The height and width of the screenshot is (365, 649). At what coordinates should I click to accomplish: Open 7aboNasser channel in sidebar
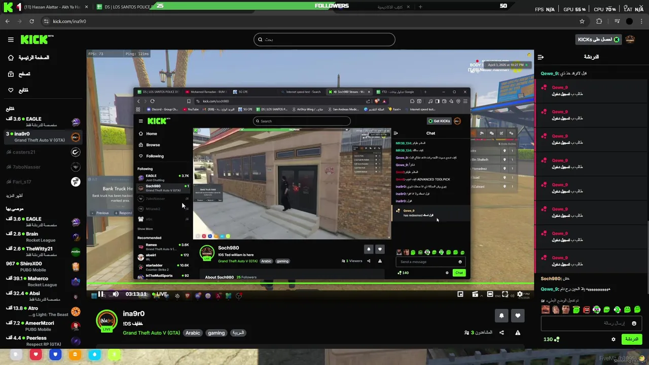pyautogui.click(x=43, y=167)
